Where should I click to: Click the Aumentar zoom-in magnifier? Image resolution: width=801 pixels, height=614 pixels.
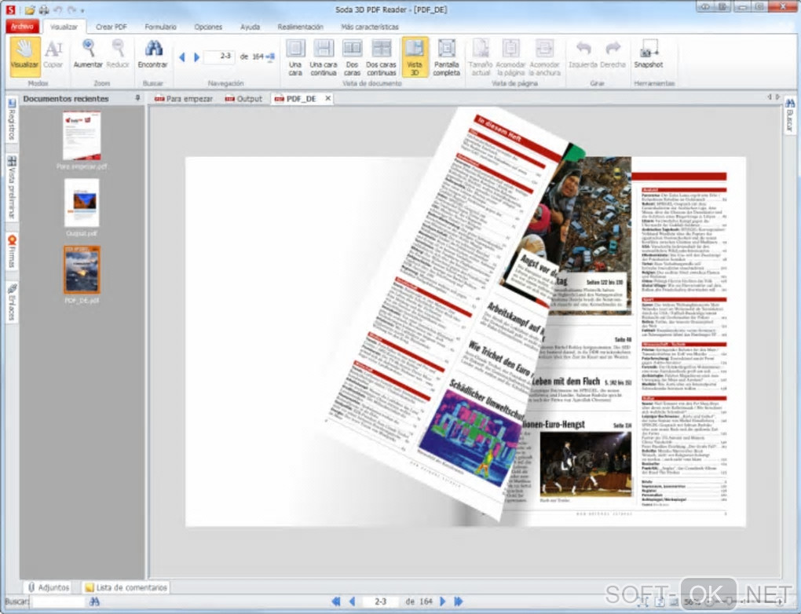tap(88, 53)
